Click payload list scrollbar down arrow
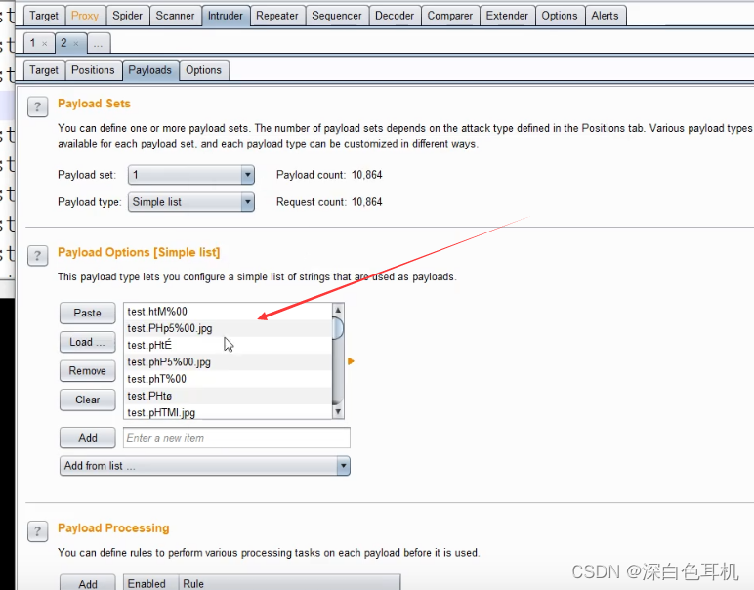The height and width of the screenshot is (590, 754). (x=338, y=411)
